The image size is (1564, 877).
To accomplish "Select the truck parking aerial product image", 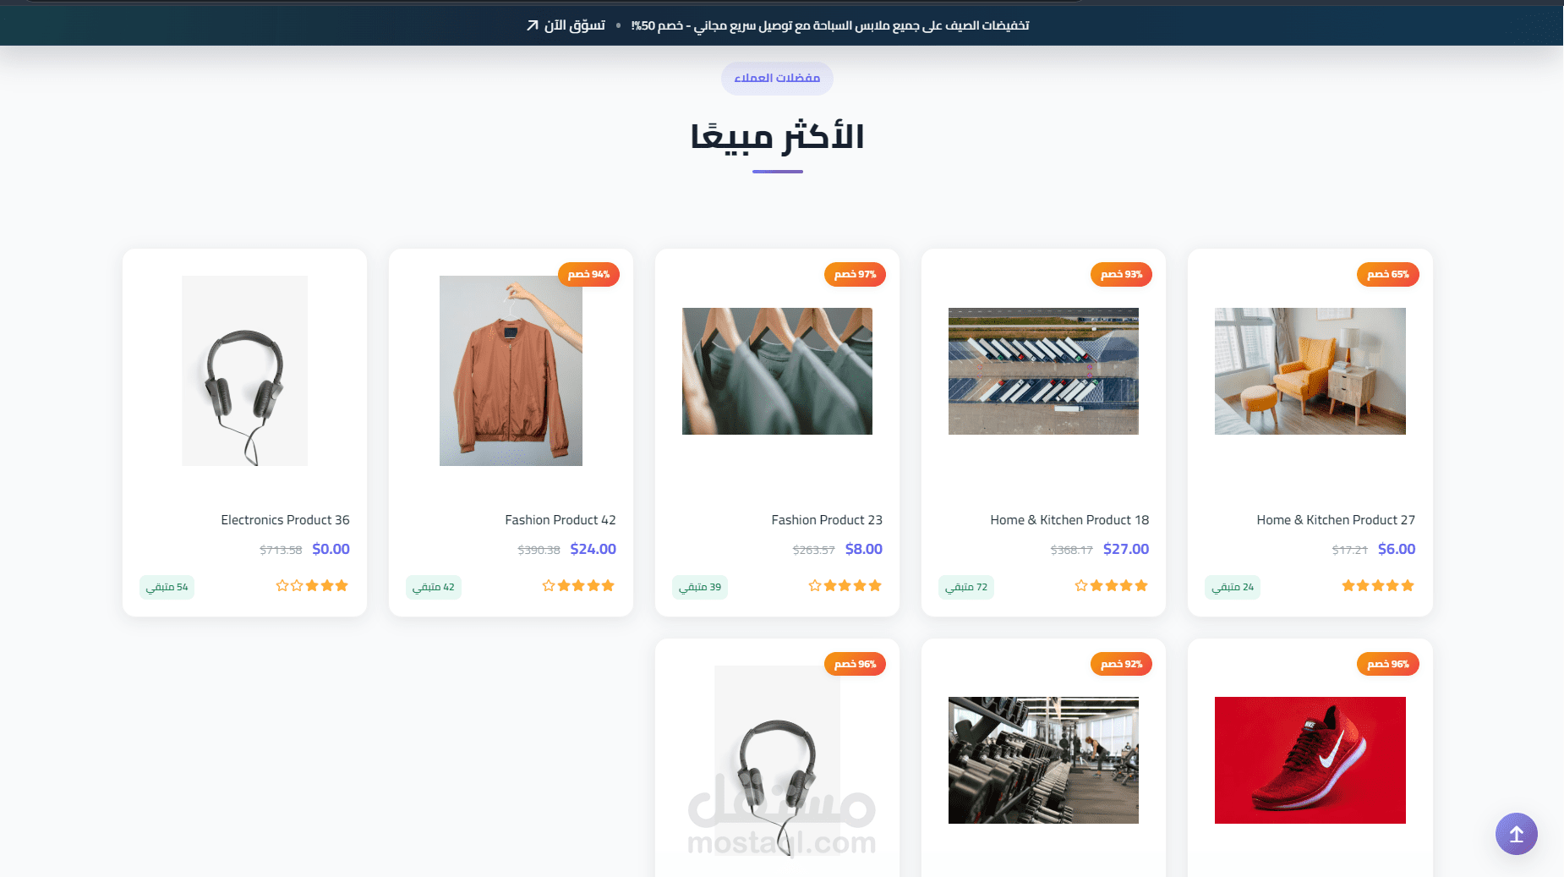I will click(1043, 371).
